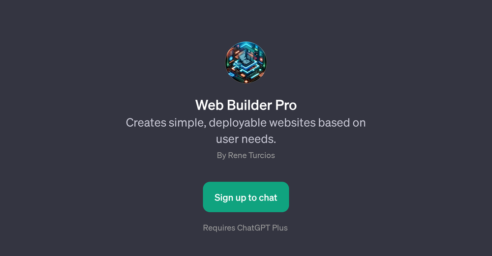
Task: Click the glowing isometric chip in avatar center
Action: 246,62
